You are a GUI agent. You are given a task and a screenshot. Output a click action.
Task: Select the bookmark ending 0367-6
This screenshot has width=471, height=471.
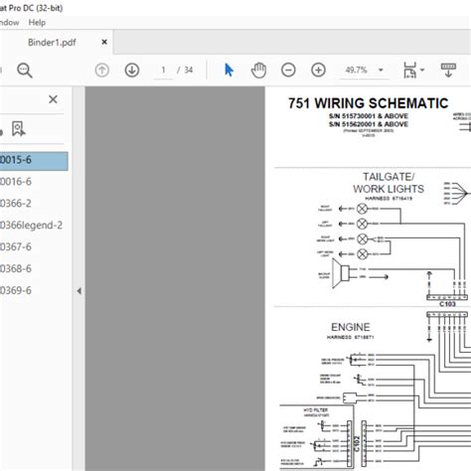coord(16,246)
